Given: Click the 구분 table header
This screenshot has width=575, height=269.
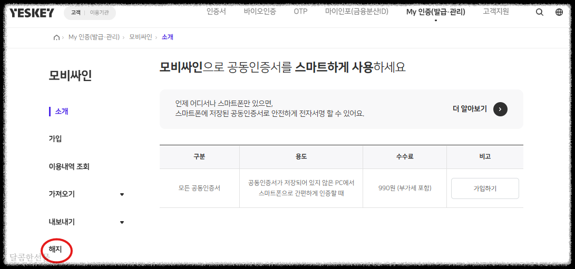Looking at the screenshot, I should point(200,157).
